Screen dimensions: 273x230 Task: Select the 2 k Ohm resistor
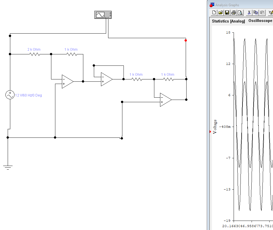[x=35, y=54]
